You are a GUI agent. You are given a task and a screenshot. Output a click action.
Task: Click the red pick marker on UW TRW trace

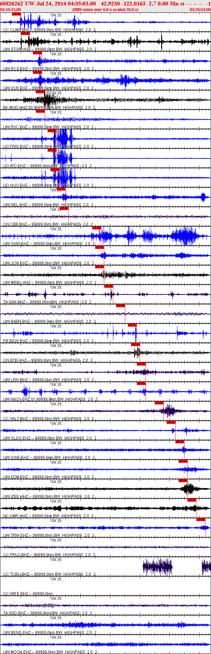coord(201,520)
